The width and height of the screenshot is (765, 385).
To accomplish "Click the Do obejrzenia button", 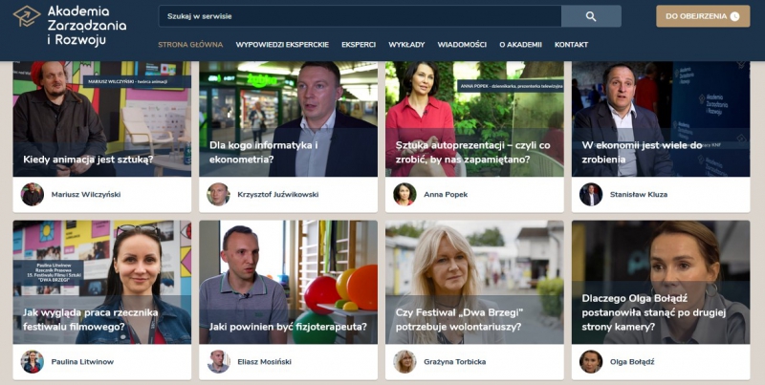I will click(x=703, y=16).
